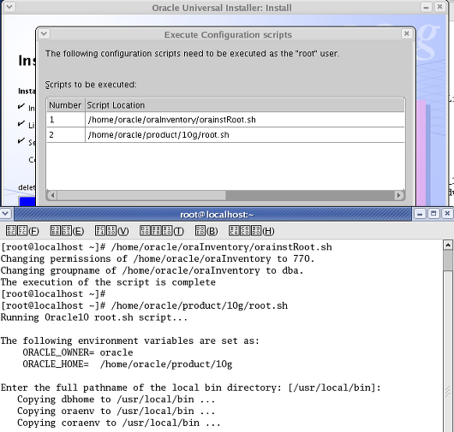The height and width of the screenshot is (432, 454).
Task: Open the Execute Configuration scripts window menu arrow
Action: [44, 34]
